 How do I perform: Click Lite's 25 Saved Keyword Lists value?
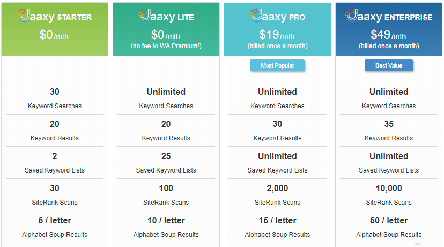coord(166,156)
